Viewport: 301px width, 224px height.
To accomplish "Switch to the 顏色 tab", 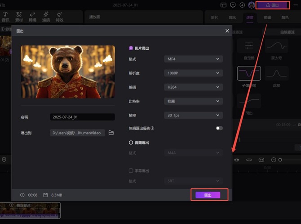I will [285, 17].
